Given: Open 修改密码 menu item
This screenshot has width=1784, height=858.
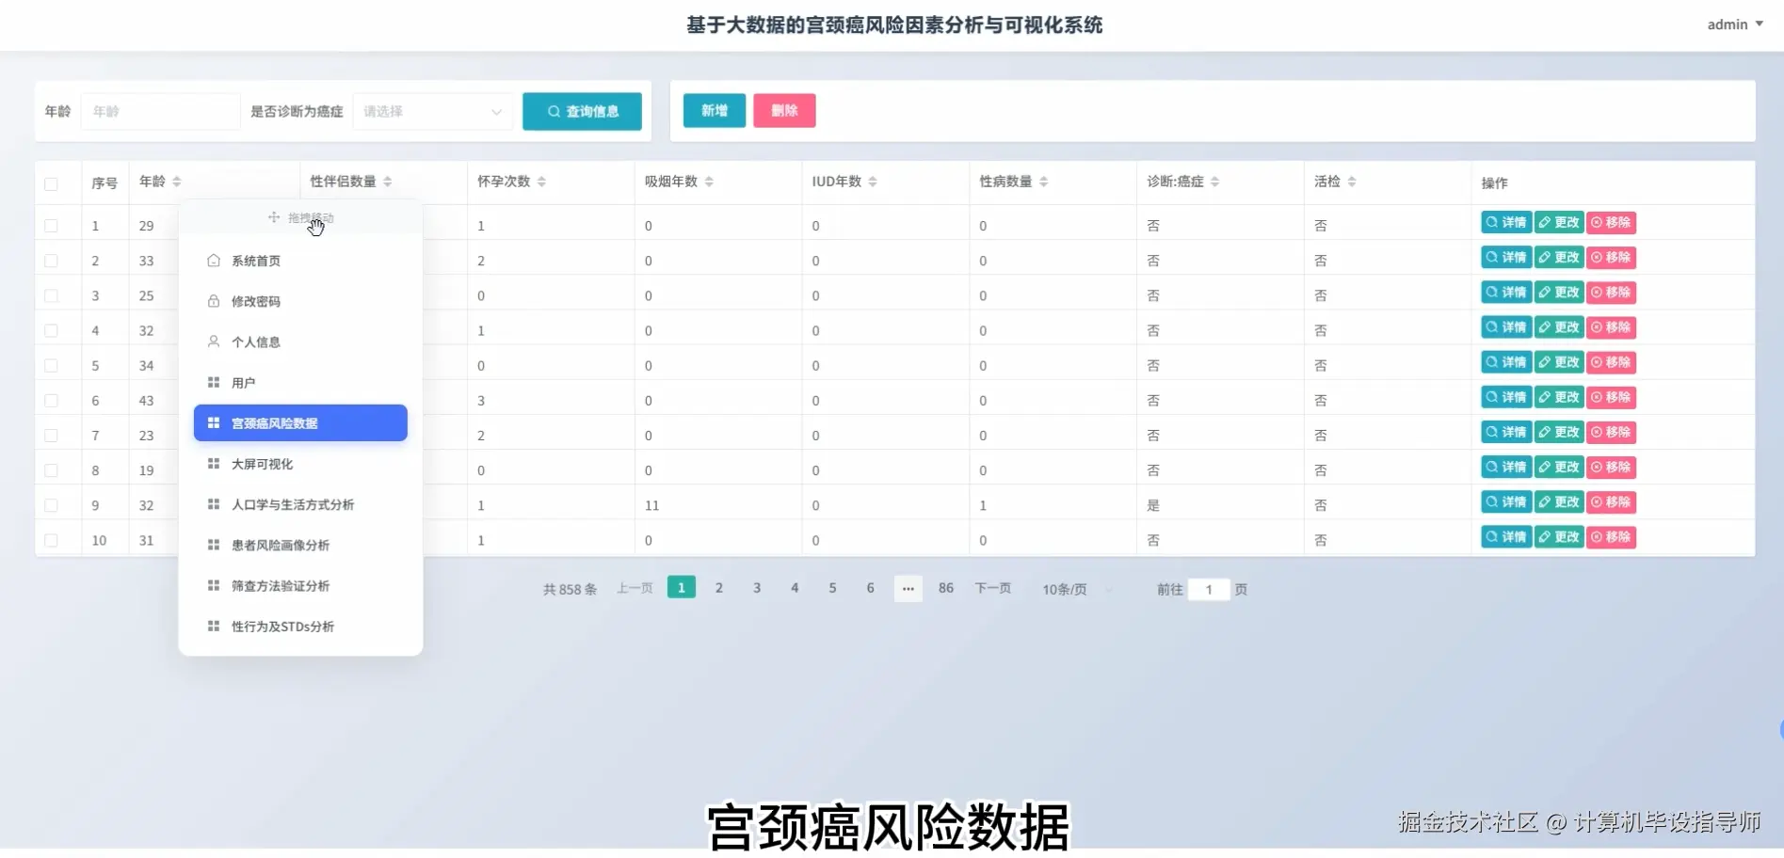Looking at the screenshot, I should point(300,301).
